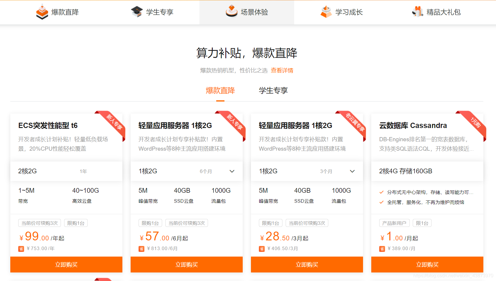496x281 pixels.
Task: Click the 爆款直降 stacked-cube icon in top nav
Action: (x=42, y=12)
